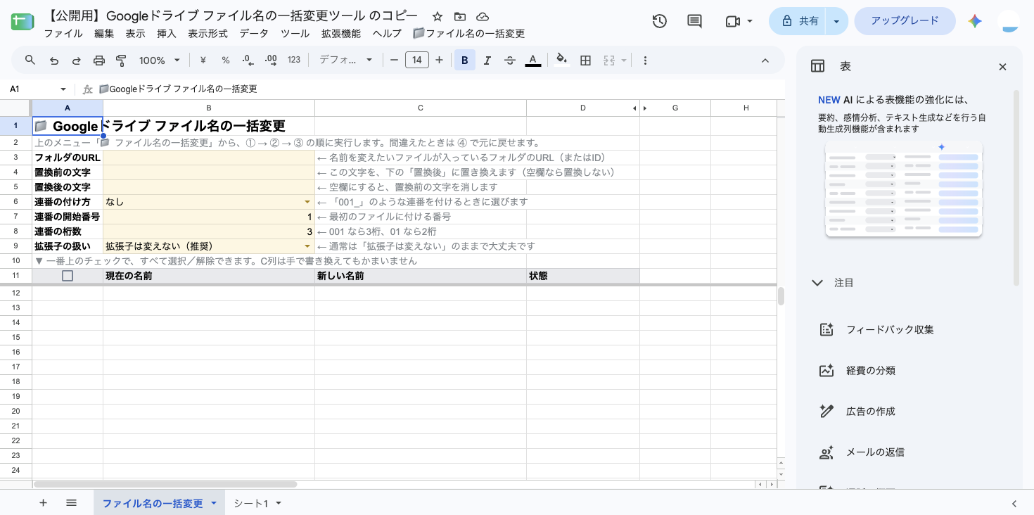Print the spreadsheet
Screen dimensions: 1034x515
(x=99, y=61)
